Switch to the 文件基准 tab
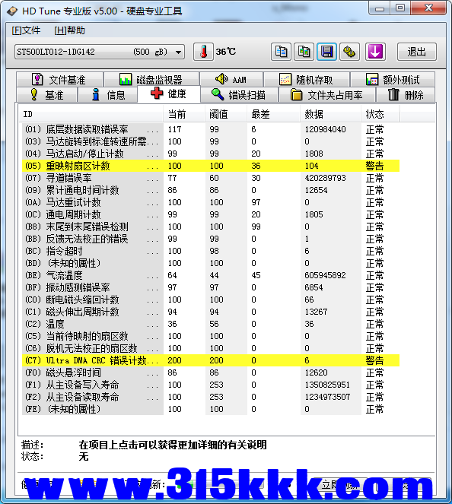This screenshot has height=504, width=452. click(59, 79)
